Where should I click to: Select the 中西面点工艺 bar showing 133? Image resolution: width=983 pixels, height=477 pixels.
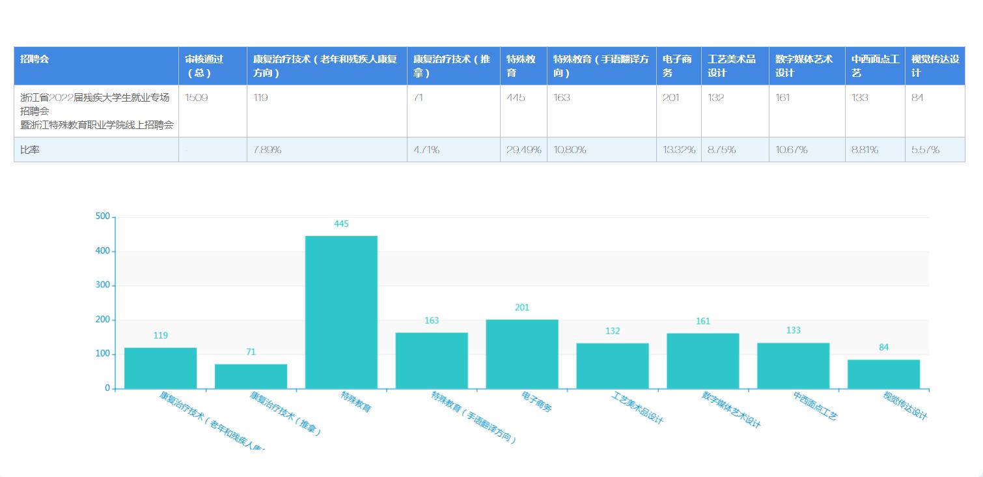(x=793, y=366)
